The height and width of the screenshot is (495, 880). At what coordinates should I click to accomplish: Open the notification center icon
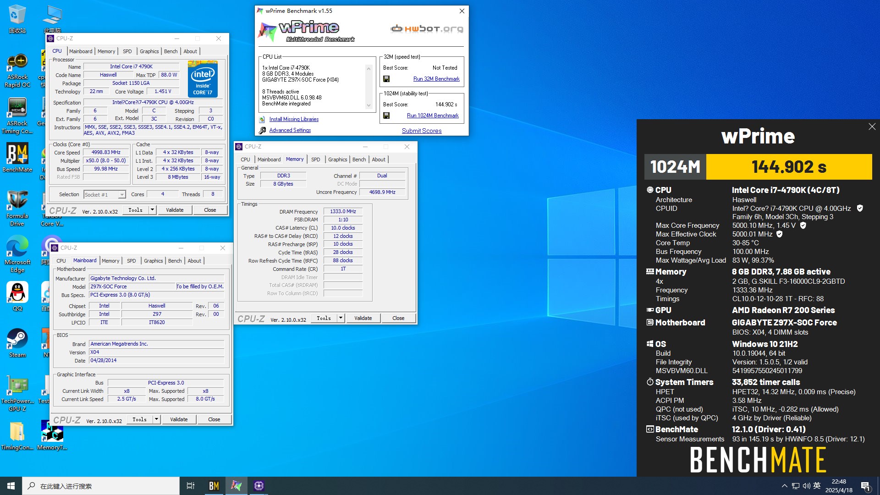coord(865,486)
